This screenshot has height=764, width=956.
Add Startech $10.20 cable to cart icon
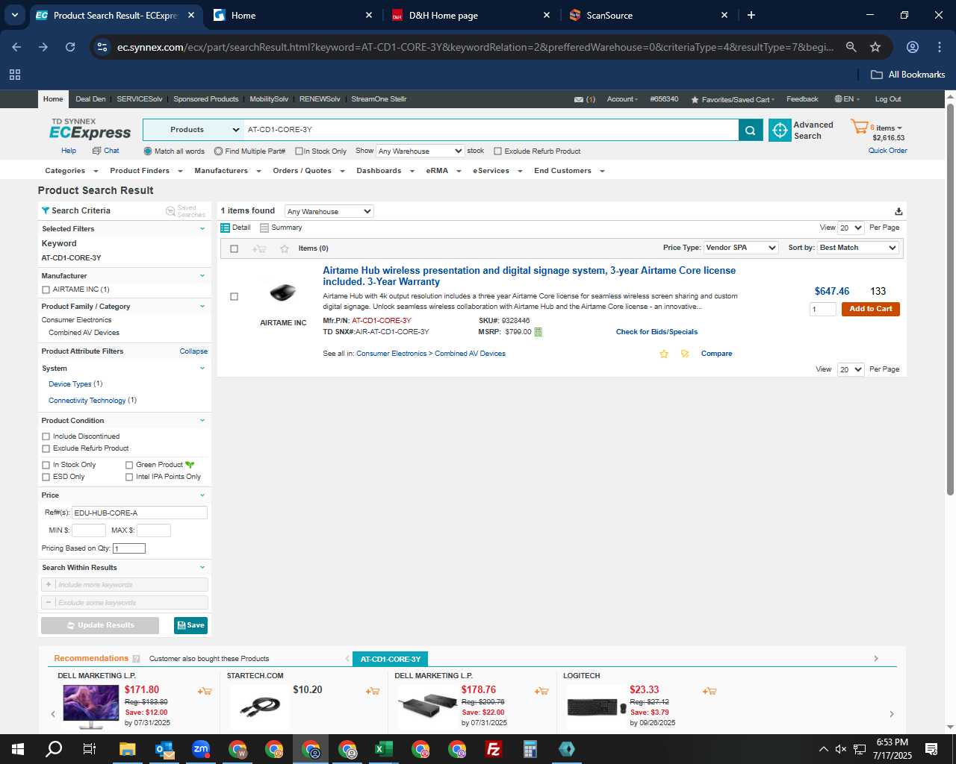[x=373, y=691]
